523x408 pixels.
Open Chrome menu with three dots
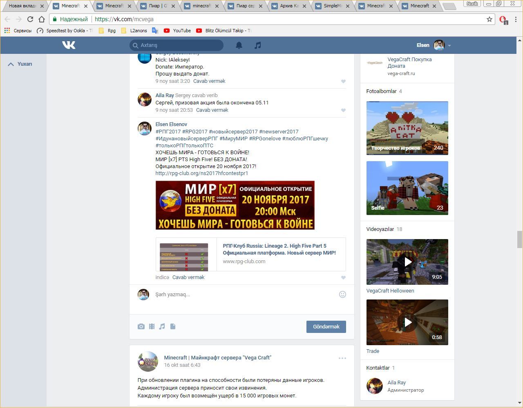tap(516, 19)
